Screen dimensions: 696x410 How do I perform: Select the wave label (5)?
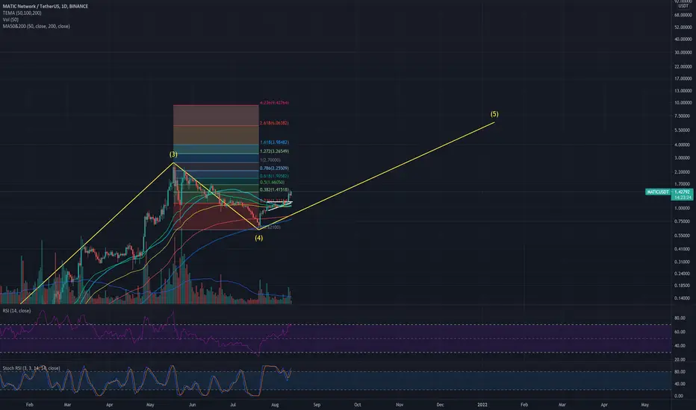pyautogui.click(x=494, y=114)
